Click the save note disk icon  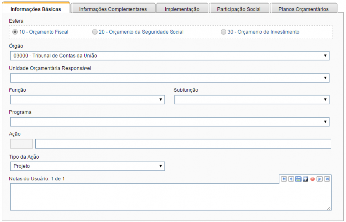298,179
